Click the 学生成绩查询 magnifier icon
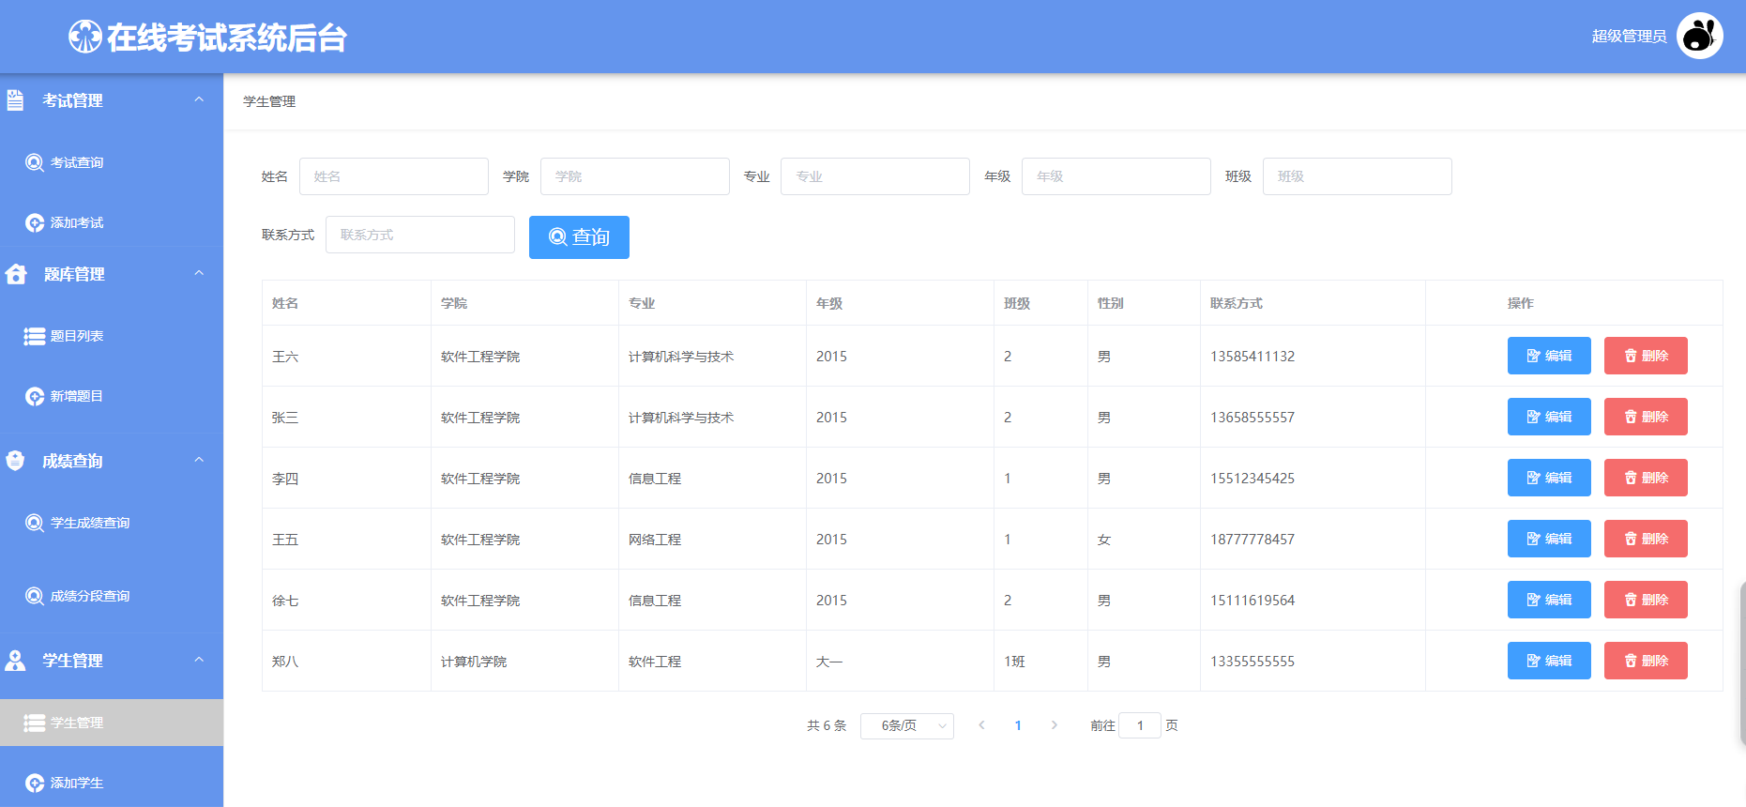 [35, 523]
